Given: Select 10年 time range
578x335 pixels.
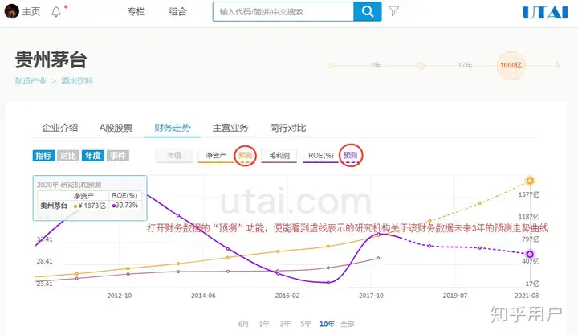Looking at the screenshot, I should [327, 324].
